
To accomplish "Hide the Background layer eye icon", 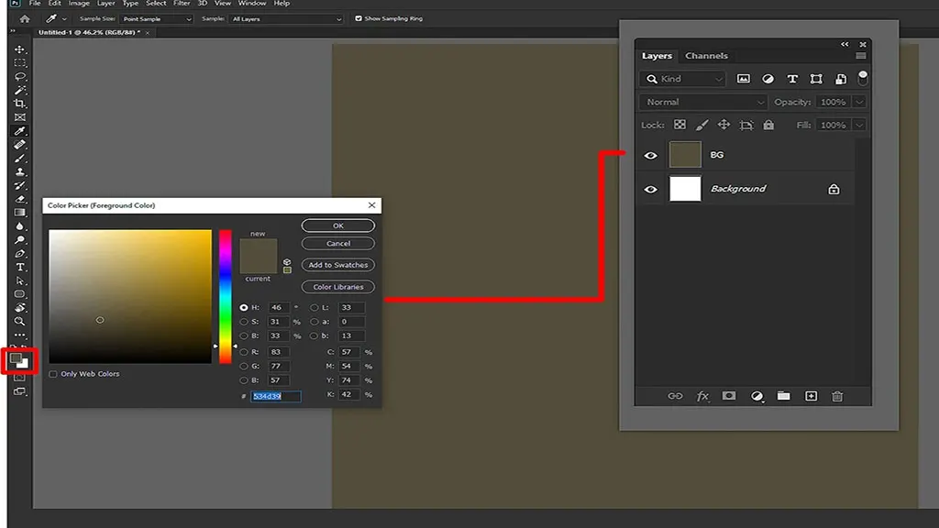I will 650,189.
